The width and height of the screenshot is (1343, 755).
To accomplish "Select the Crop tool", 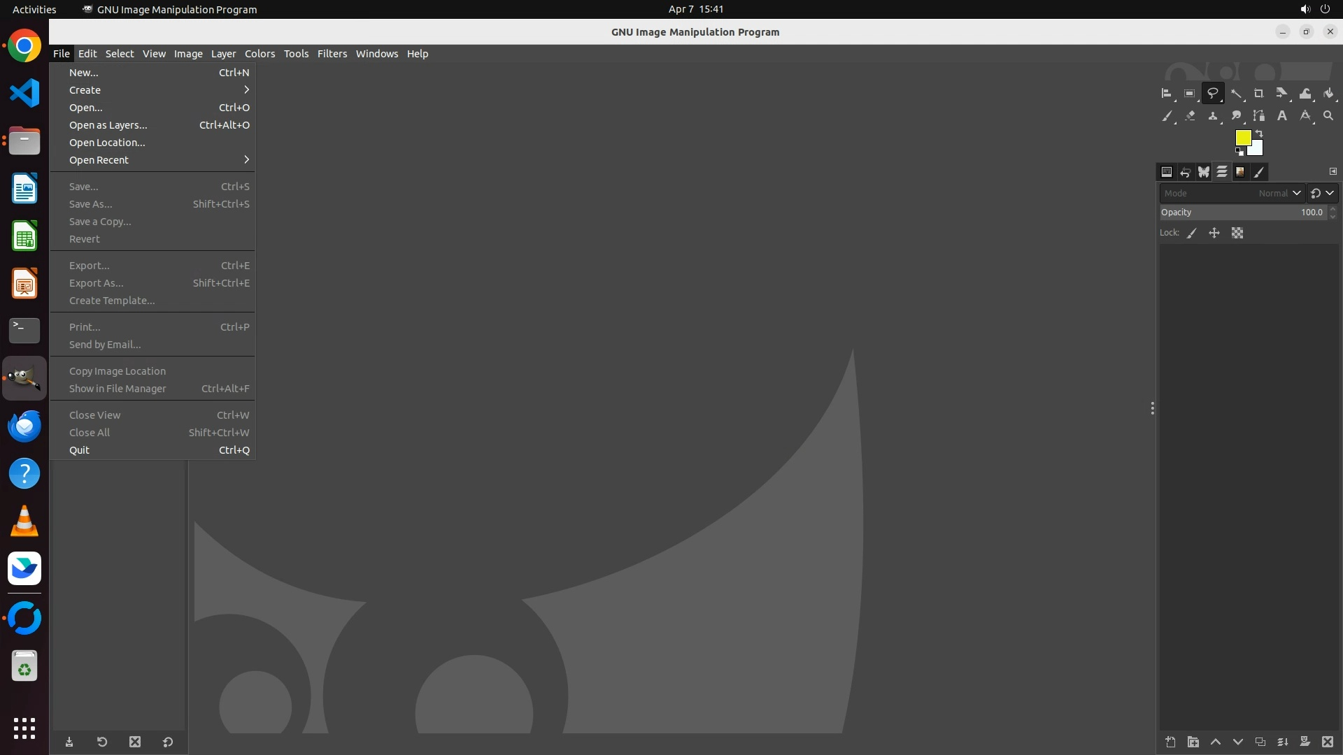I will pos(1258,93).
